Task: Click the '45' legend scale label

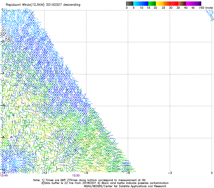Action: pyautogui.click(x=193, y=8)
